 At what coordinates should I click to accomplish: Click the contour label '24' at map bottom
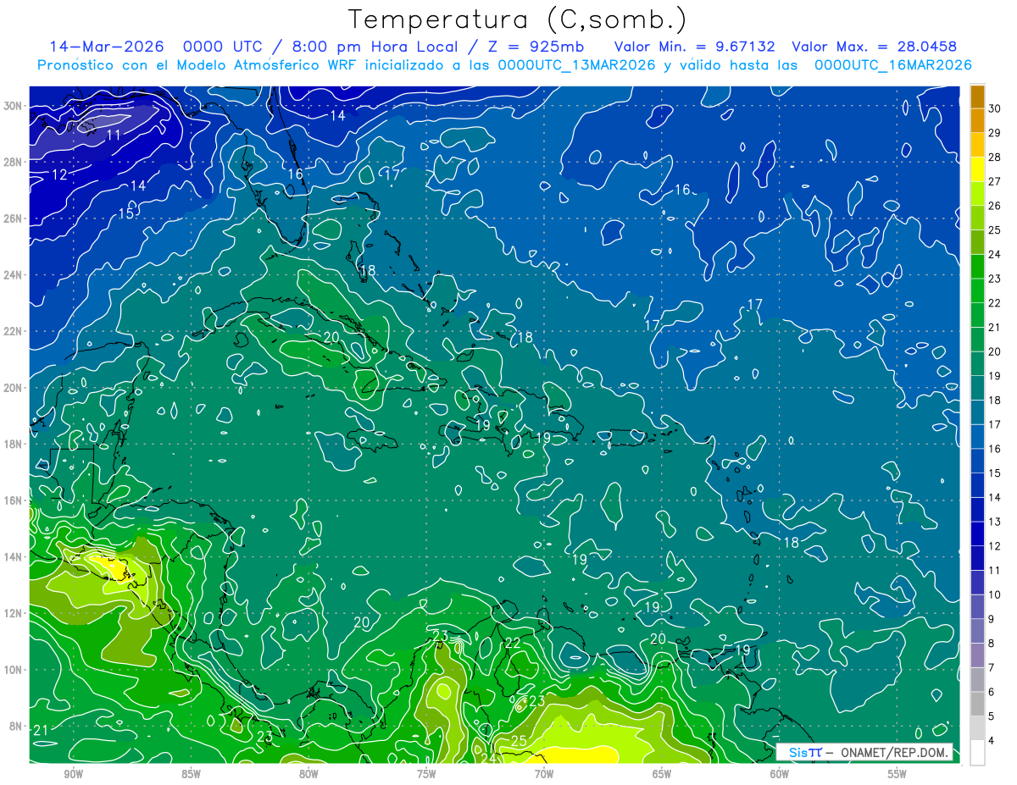[x=489, y=757]
